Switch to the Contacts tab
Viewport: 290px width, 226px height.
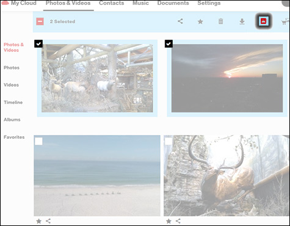tap(112, 3)
